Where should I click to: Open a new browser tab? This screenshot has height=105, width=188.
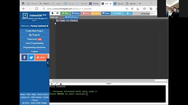(140, 3)
